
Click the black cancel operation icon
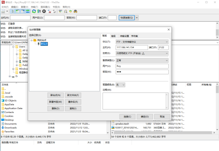coord(44,11)
